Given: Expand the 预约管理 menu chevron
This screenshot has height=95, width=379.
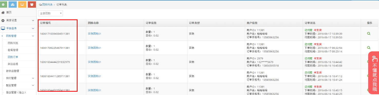Looking at the screenshot, I should coord(33,78).
